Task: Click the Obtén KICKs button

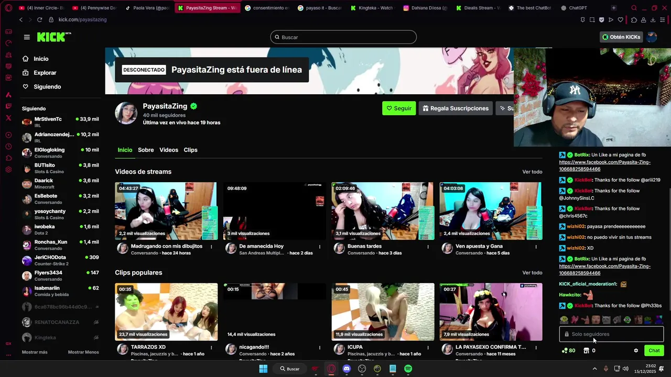Action: [621, 37]
